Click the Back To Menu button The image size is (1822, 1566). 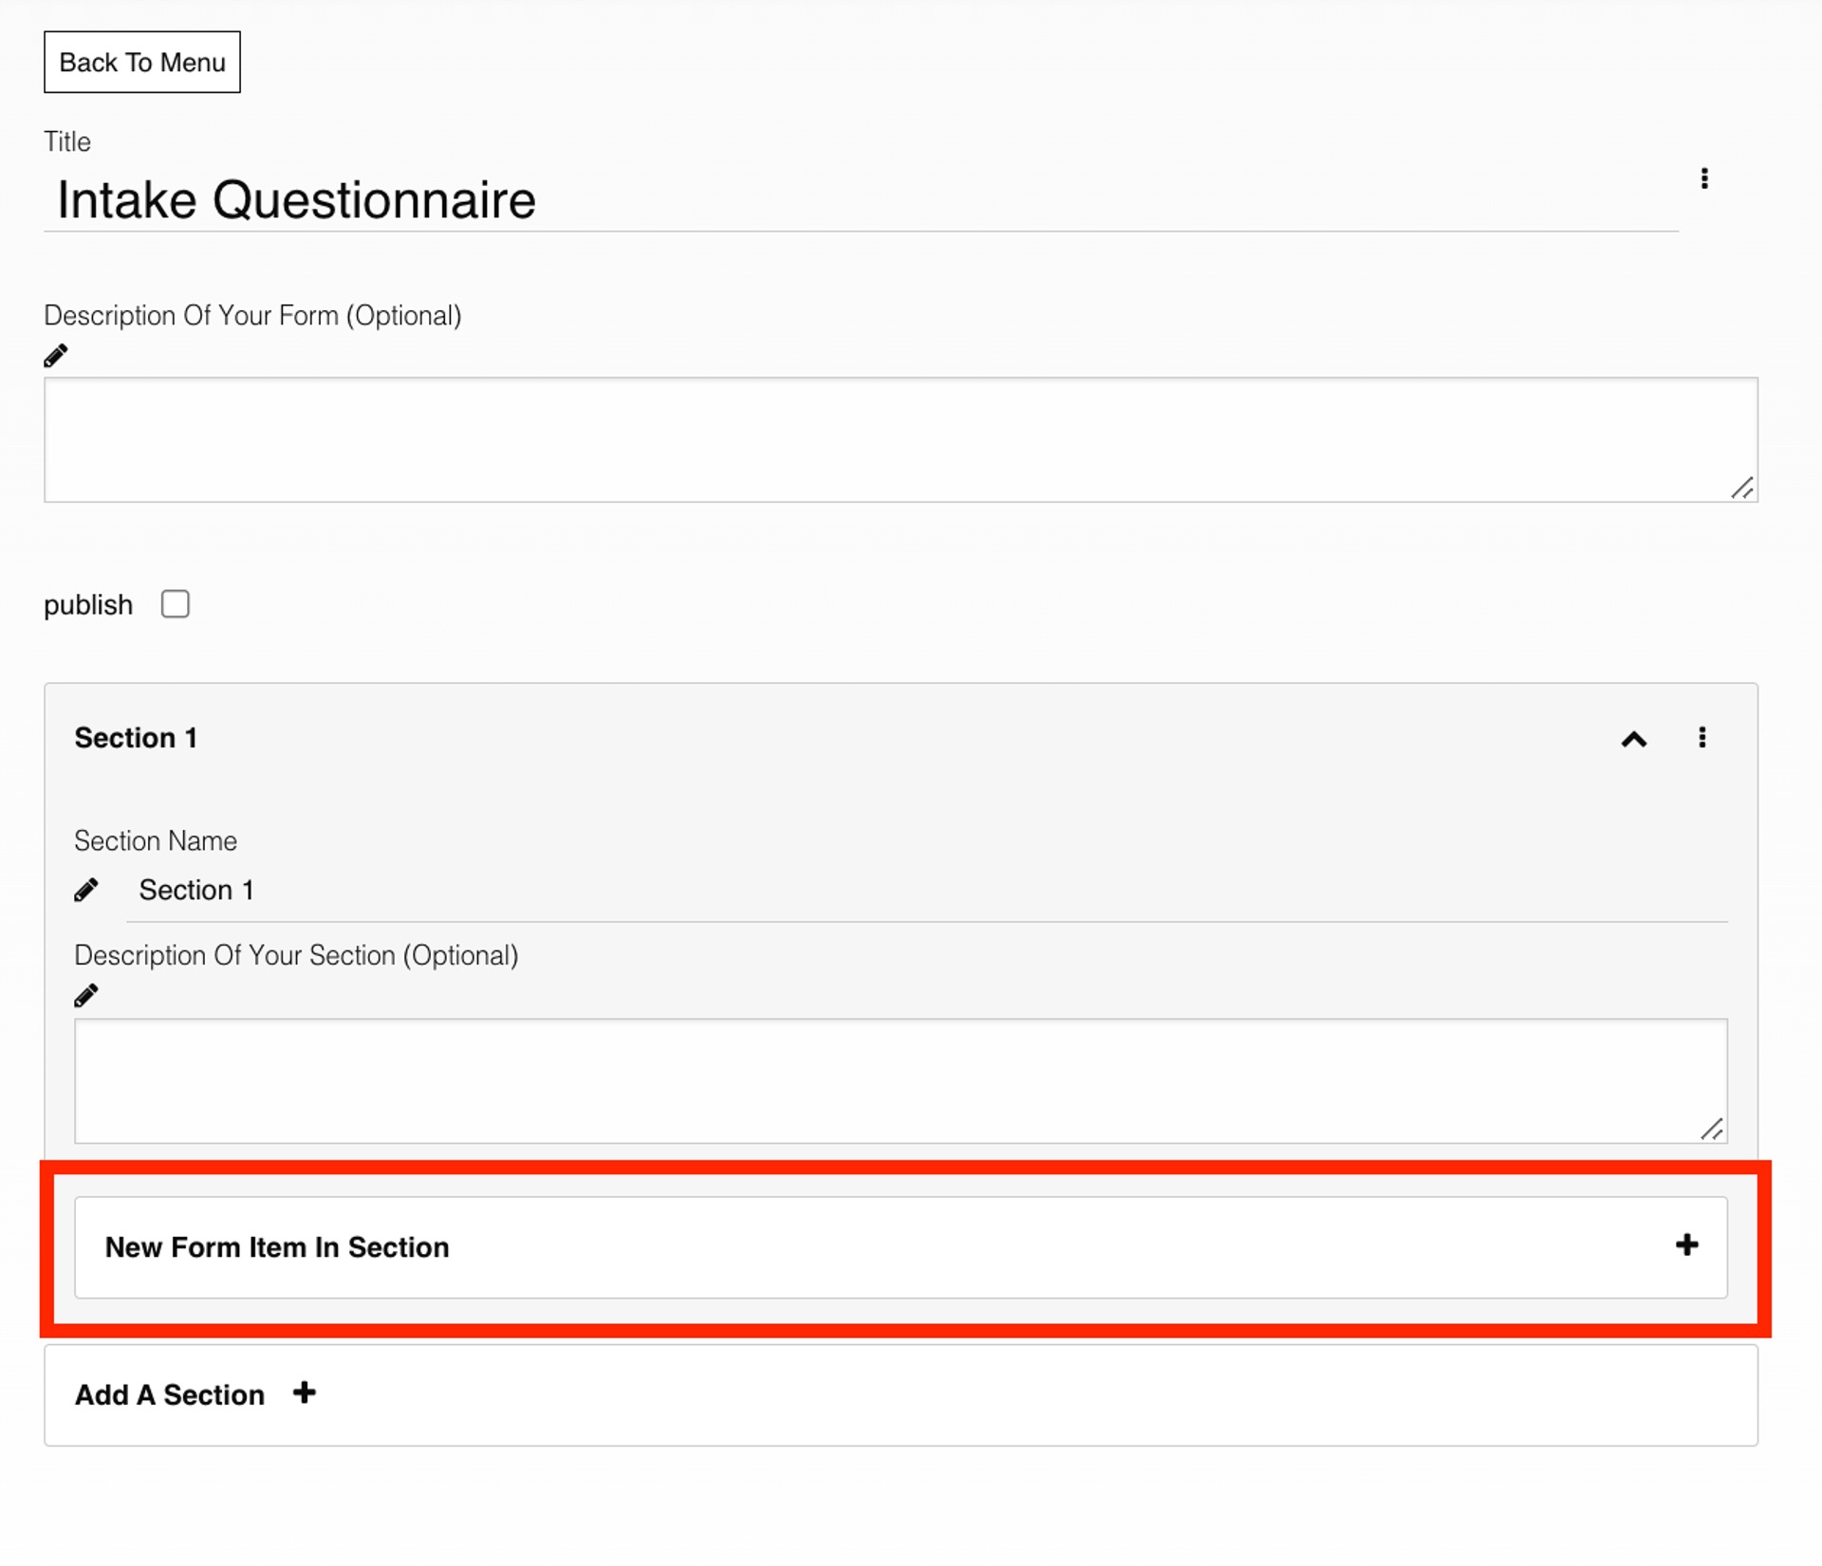coord(141,63)
